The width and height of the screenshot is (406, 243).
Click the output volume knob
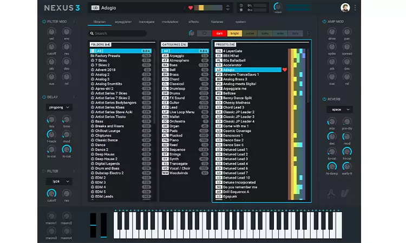pos(278,6)
